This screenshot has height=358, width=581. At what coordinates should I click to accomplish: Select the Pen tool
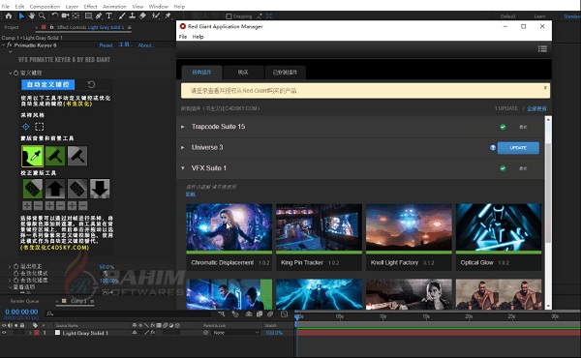pyautogui.click(x=99, y=15)
